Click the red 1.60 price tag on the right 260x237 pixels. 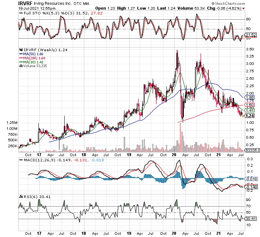point(250,105)
